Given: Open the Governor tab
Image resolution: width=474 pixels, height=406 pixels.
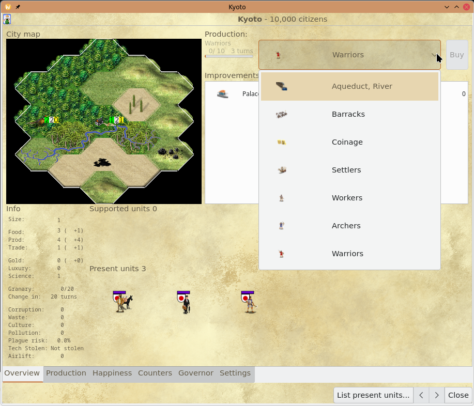Looking at the screenshot, I should click(x=195, y=373).
